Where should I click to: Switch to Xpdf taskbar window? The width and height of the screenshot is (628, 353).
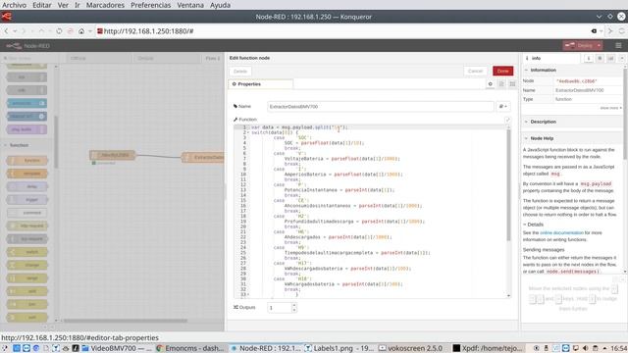point(488,348)
